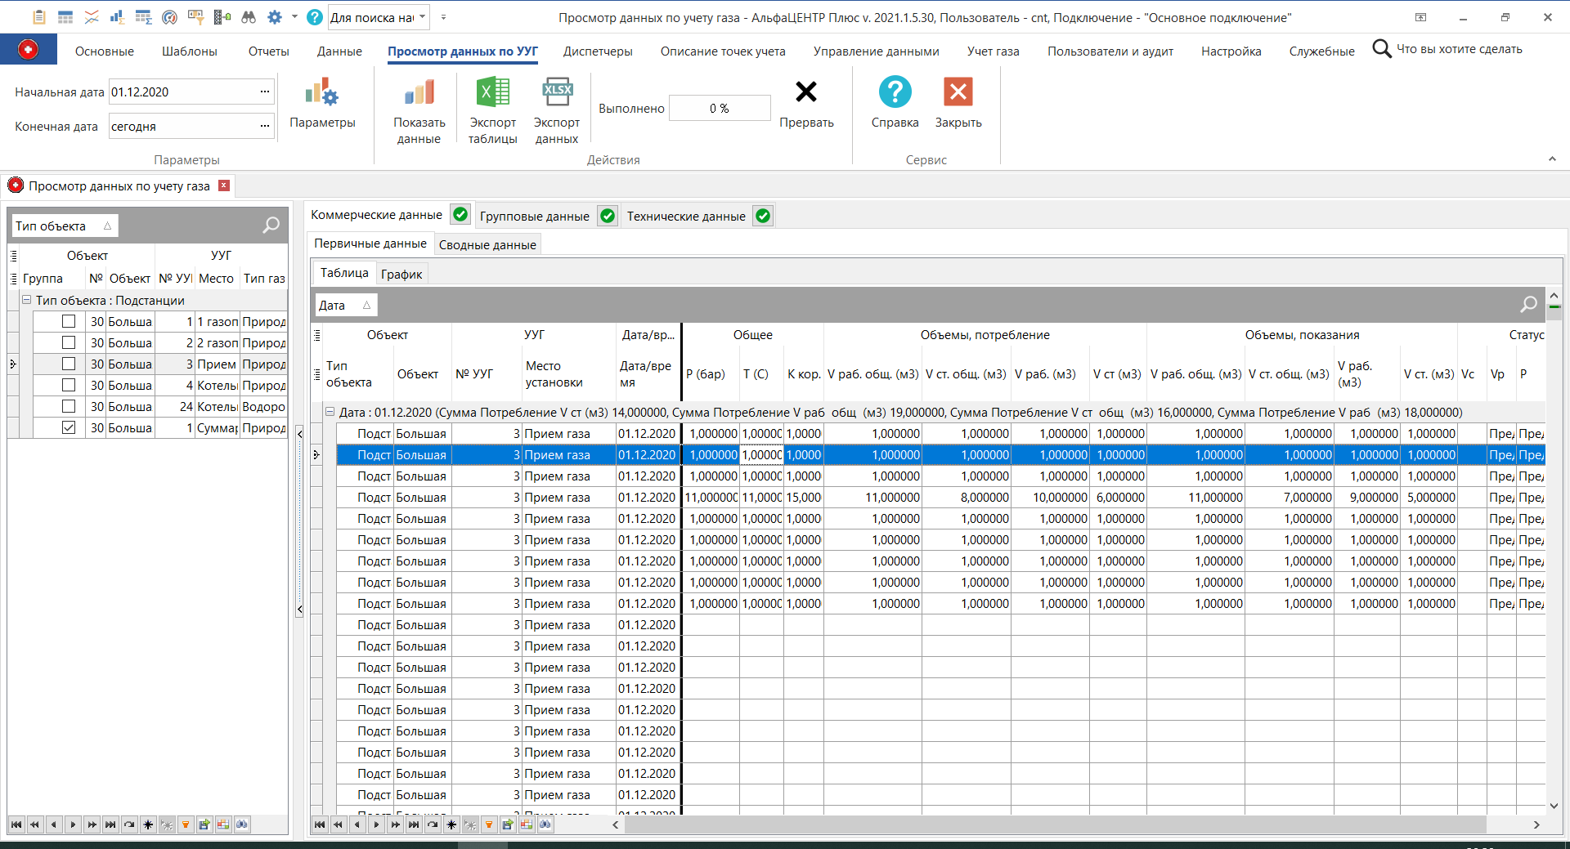Open the Начальная дата date picker
1570x849 pixels.
pos(265,92)
